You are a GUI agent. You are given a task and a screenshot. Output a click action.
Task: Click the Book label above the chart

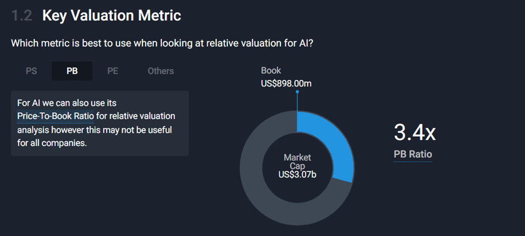pyautogui.click(x=271, y=70)
